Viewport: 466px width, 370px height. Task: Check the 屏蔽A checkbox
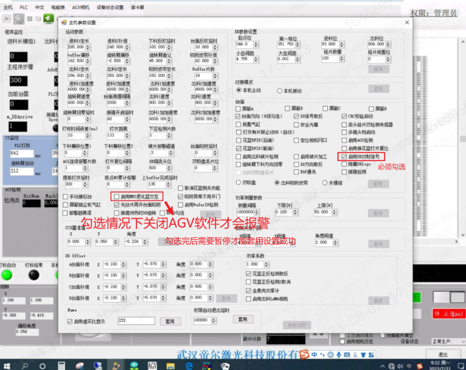coord(238,109)
